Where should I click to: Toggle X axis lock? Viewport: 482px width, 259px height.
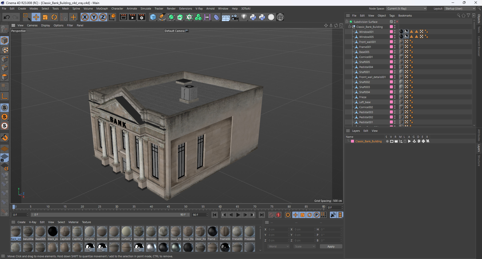pos(85,17)
